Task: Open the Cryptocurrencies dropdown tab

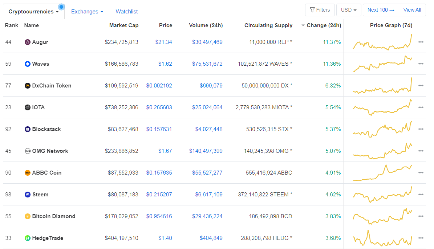Action: 34,12
